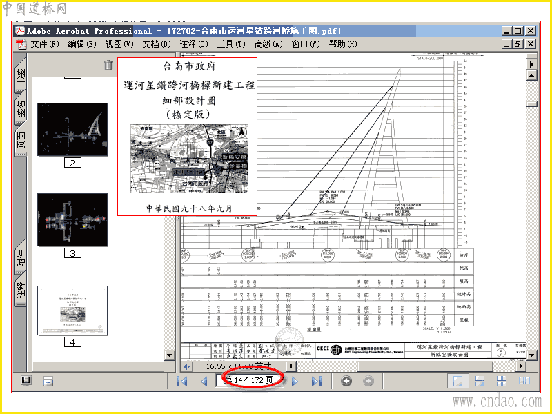This screenshot has height=414, width=552.
Task: Open the 注释(C) menu
Action: tap(194, 44)
